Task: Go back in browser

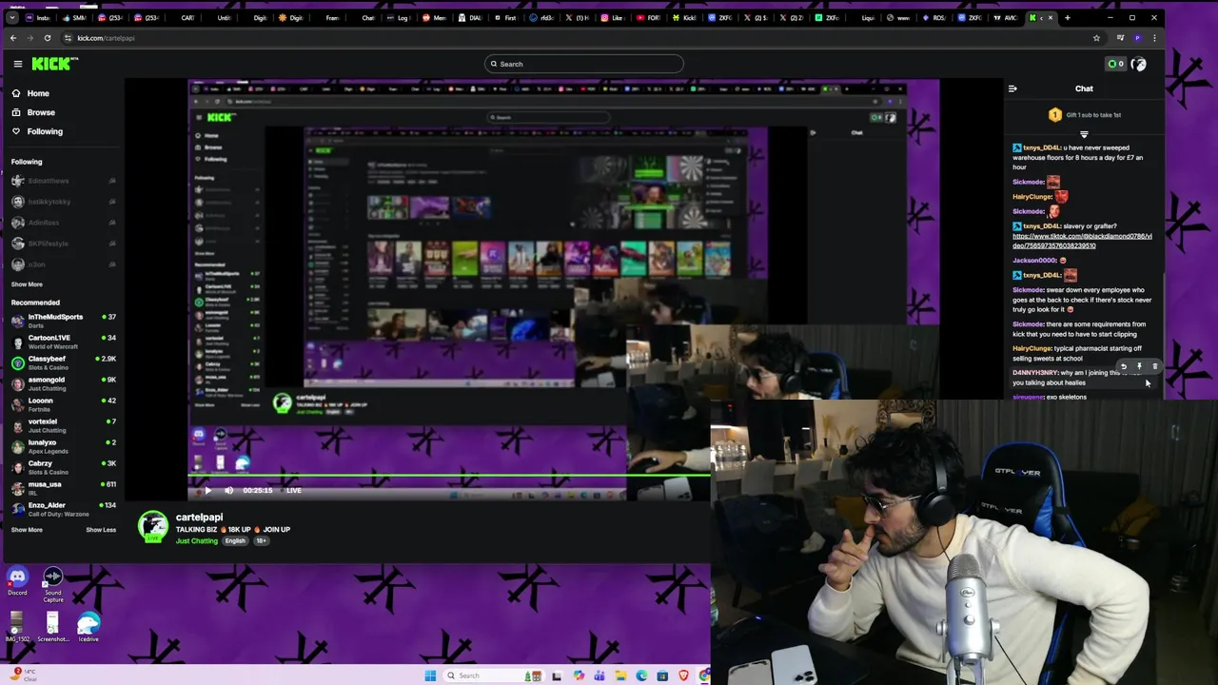Action: tap(12, 38)
